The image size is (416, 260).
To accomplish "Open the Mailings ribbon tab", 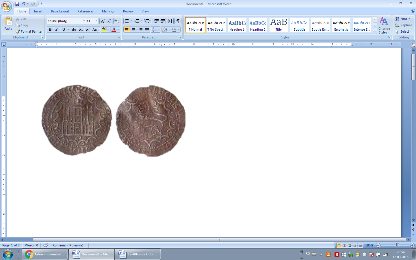I will click(108, 11).
